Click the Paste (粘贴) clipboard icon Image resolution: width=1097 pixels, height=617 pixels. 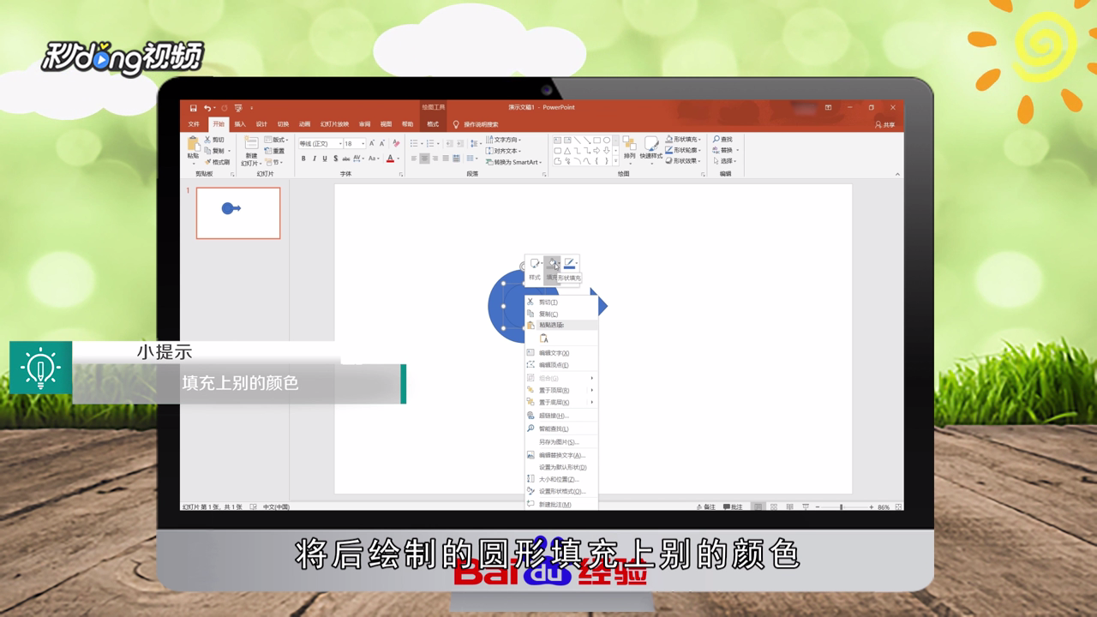point(193,144)
